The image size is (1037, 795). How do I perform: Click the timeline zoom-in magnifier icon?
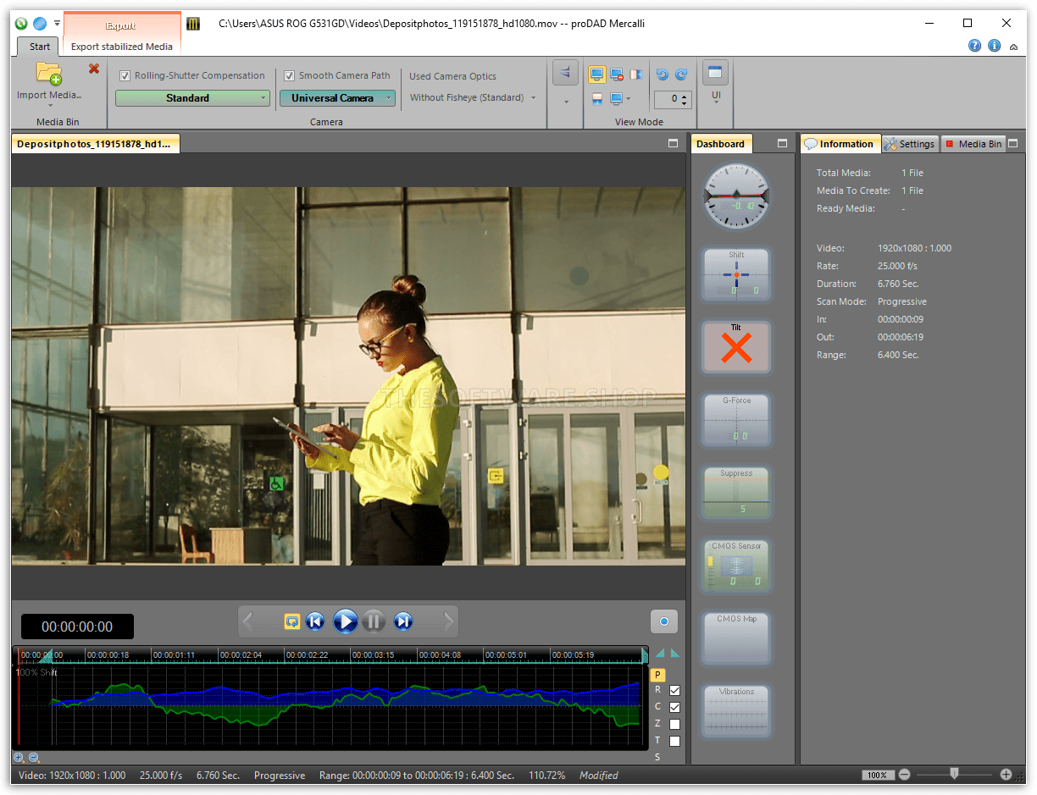coord(19,758)
